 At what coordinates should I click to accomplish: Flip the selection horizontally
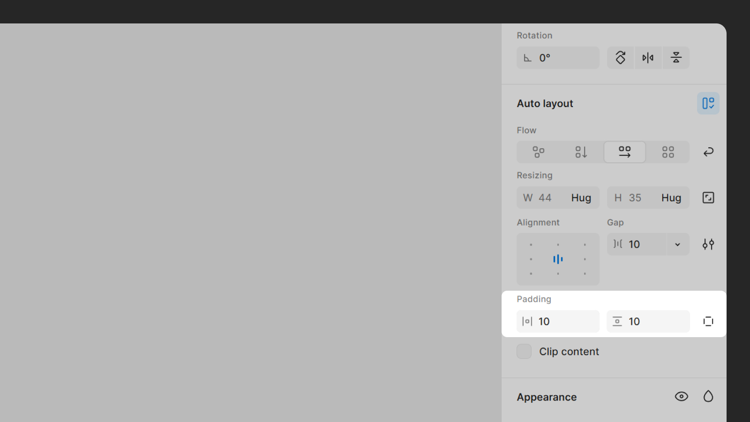(648, 58)
